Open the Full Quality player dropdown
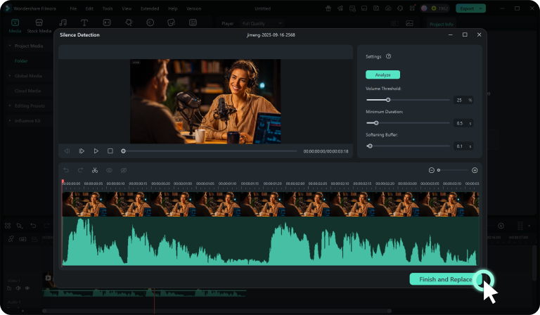 262,23
